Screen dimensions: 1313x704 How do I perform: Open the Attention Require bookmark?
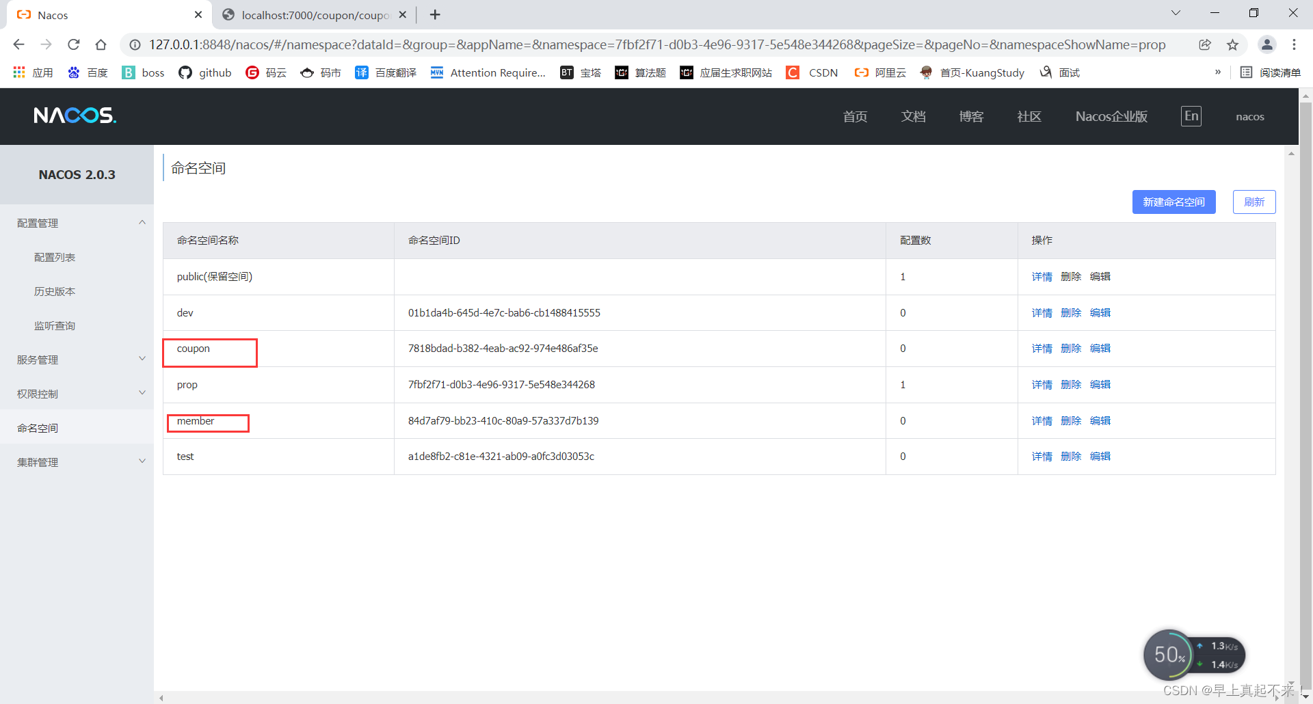pyautogui.click(x=488, y=72)
